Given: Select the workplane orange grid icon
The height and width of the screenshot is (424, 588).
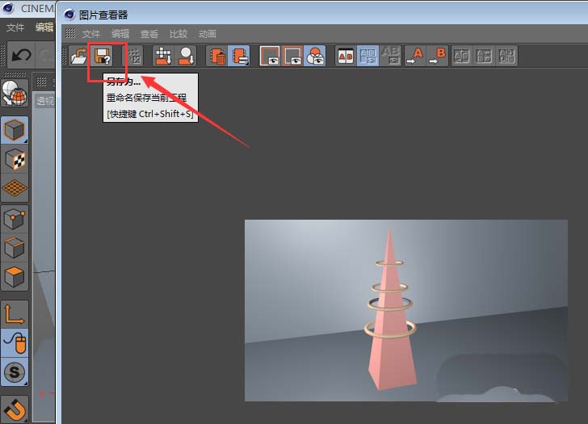Looking at the screenshot, I should tap(15, 188).
